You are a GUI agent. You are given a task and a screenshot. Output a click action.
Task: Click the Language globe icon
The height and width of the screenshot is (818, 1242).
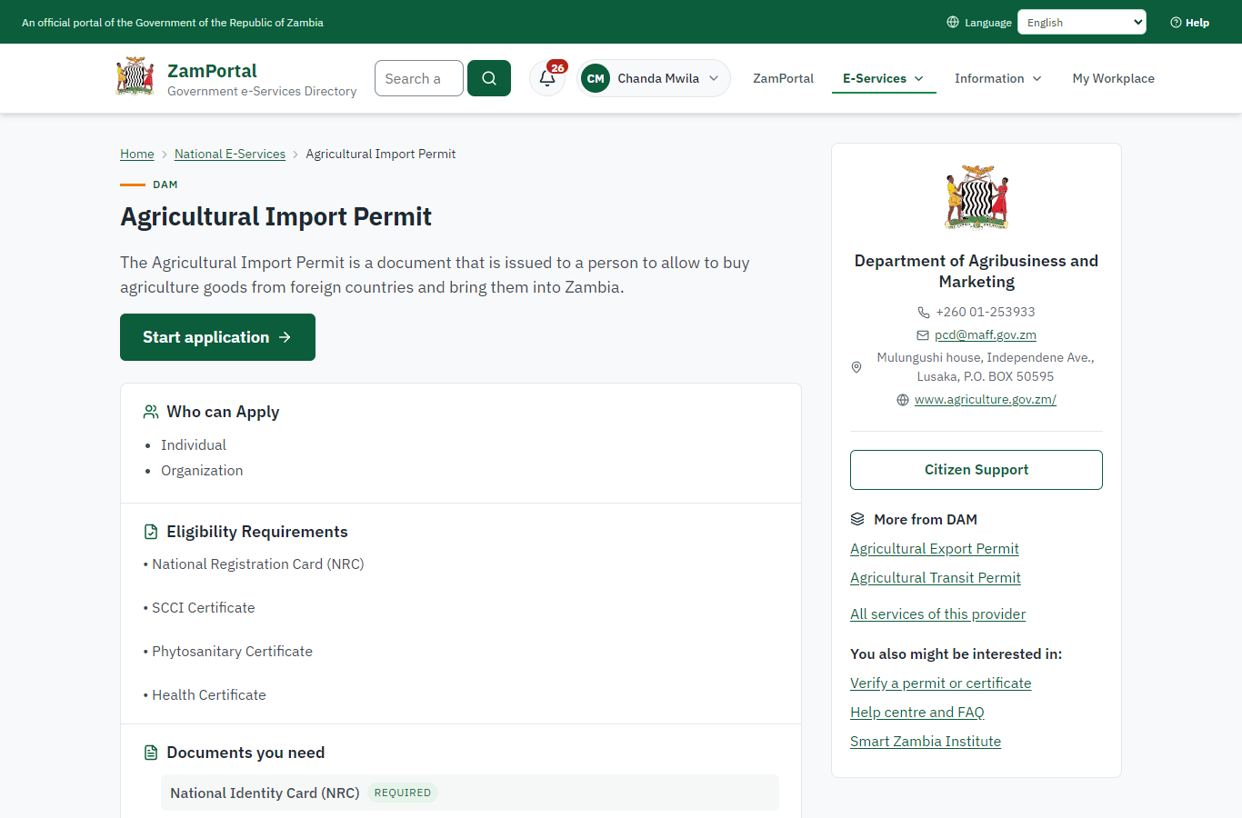pyautogui.click(x=953, y=22)
